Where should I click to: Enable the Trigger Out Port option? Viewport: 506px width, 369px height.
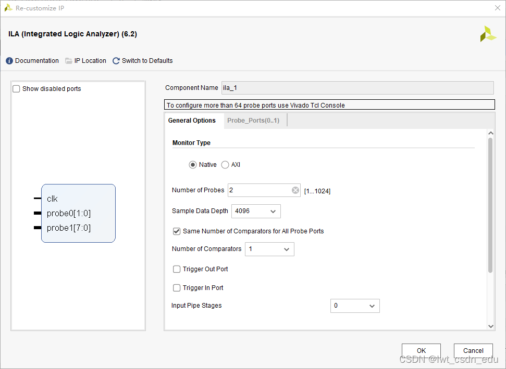pyautogui.click(x=177, y=269)
